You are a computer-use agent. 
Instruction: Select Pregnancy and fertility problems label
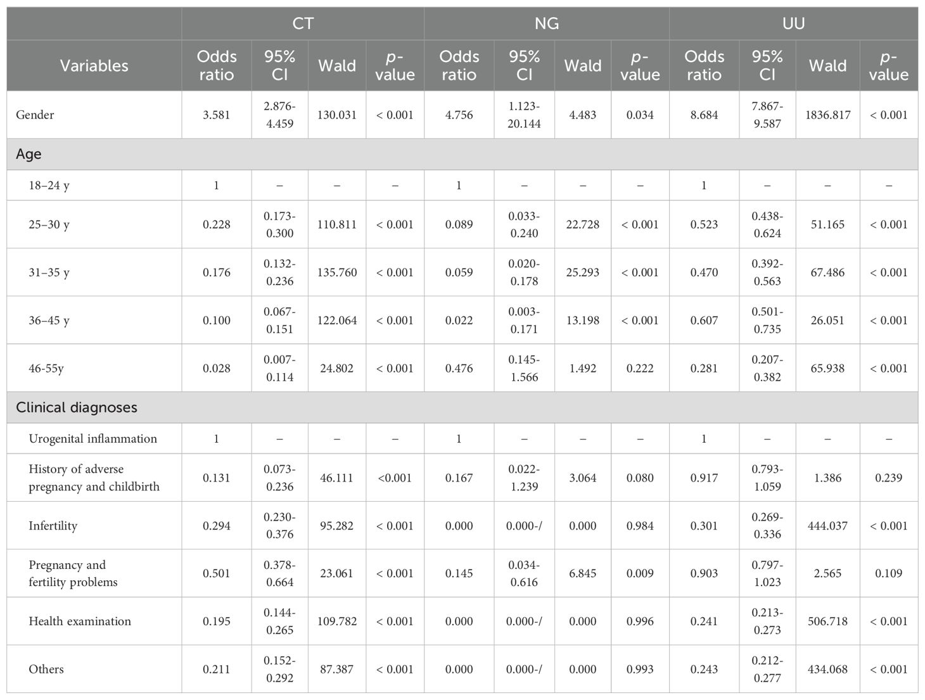pyautogui.click(x=73, y=573)
